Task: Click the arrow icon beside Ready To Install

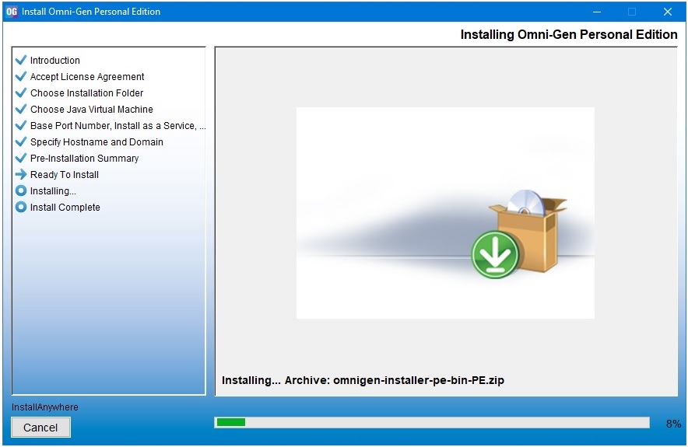Action: [20, 174]
